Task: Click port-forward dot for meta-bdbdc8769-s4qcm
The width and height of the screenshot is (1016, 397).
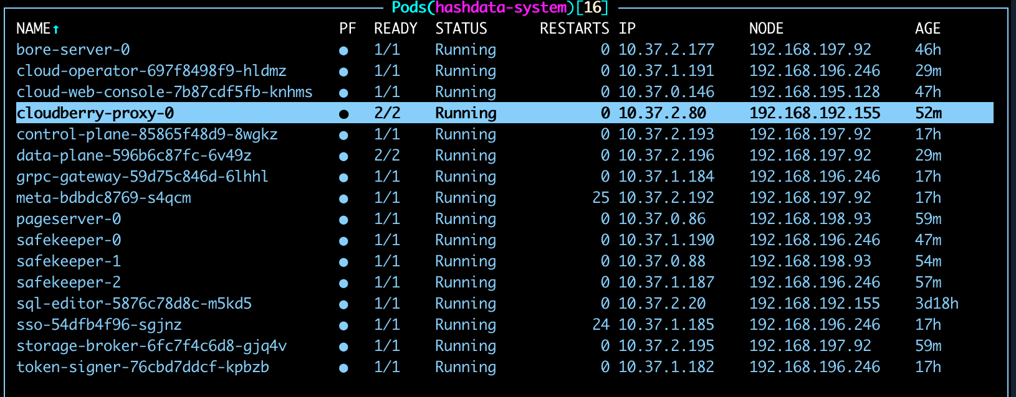Action: [x=343, y=198]
